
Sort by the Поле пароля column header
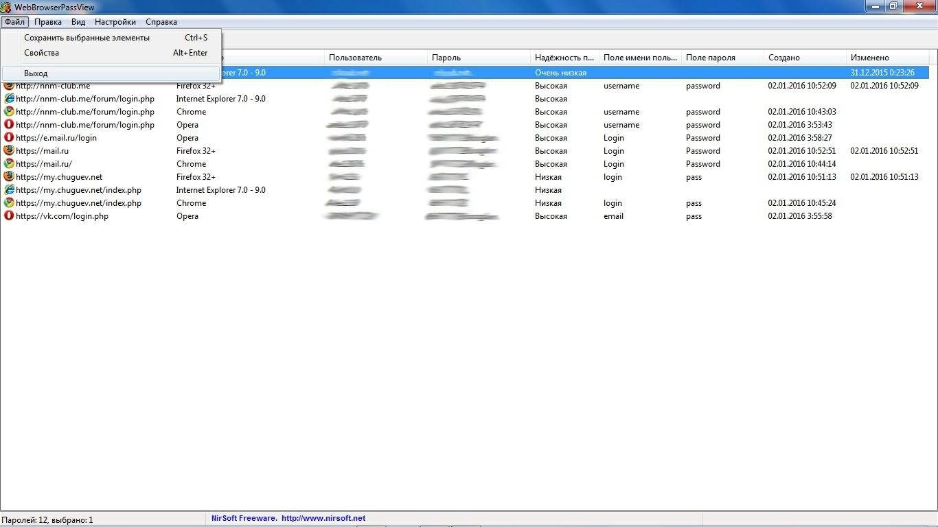723,58
